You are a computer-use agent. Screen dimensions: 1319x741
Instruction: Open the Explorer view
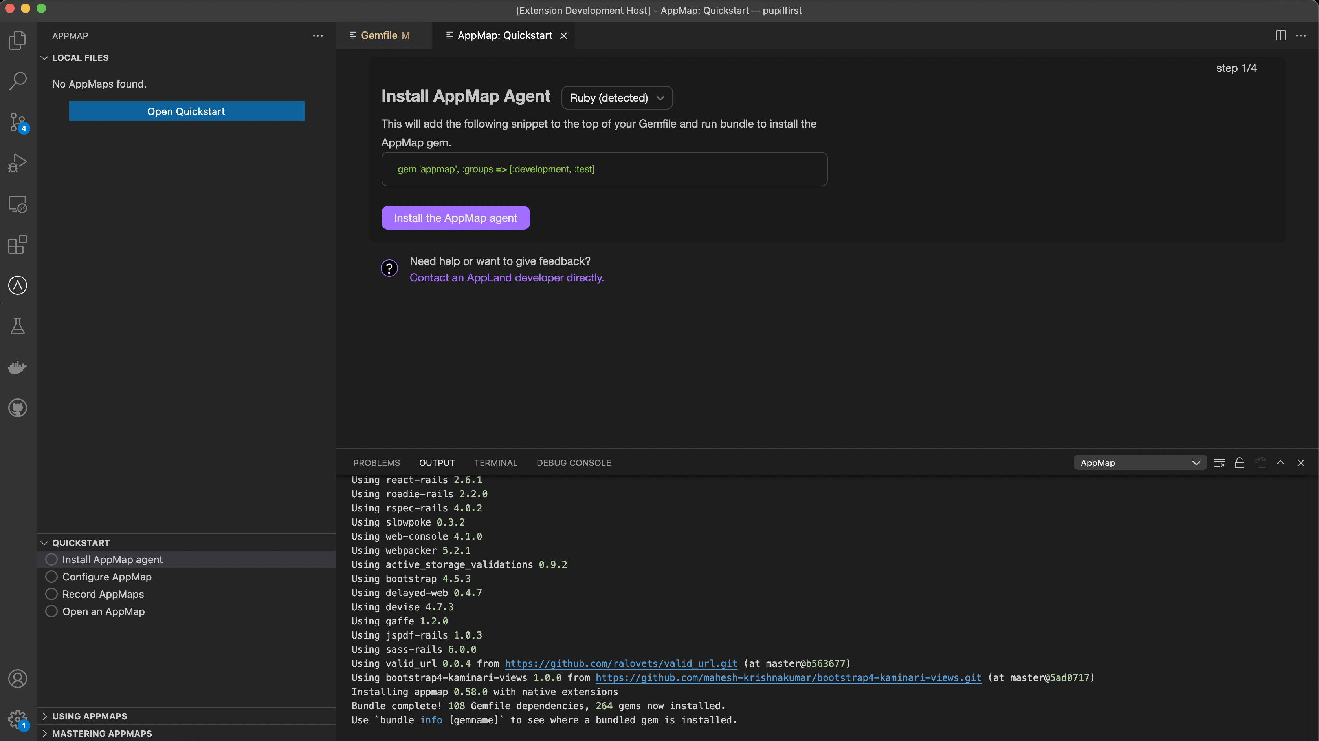coord(17,40)
